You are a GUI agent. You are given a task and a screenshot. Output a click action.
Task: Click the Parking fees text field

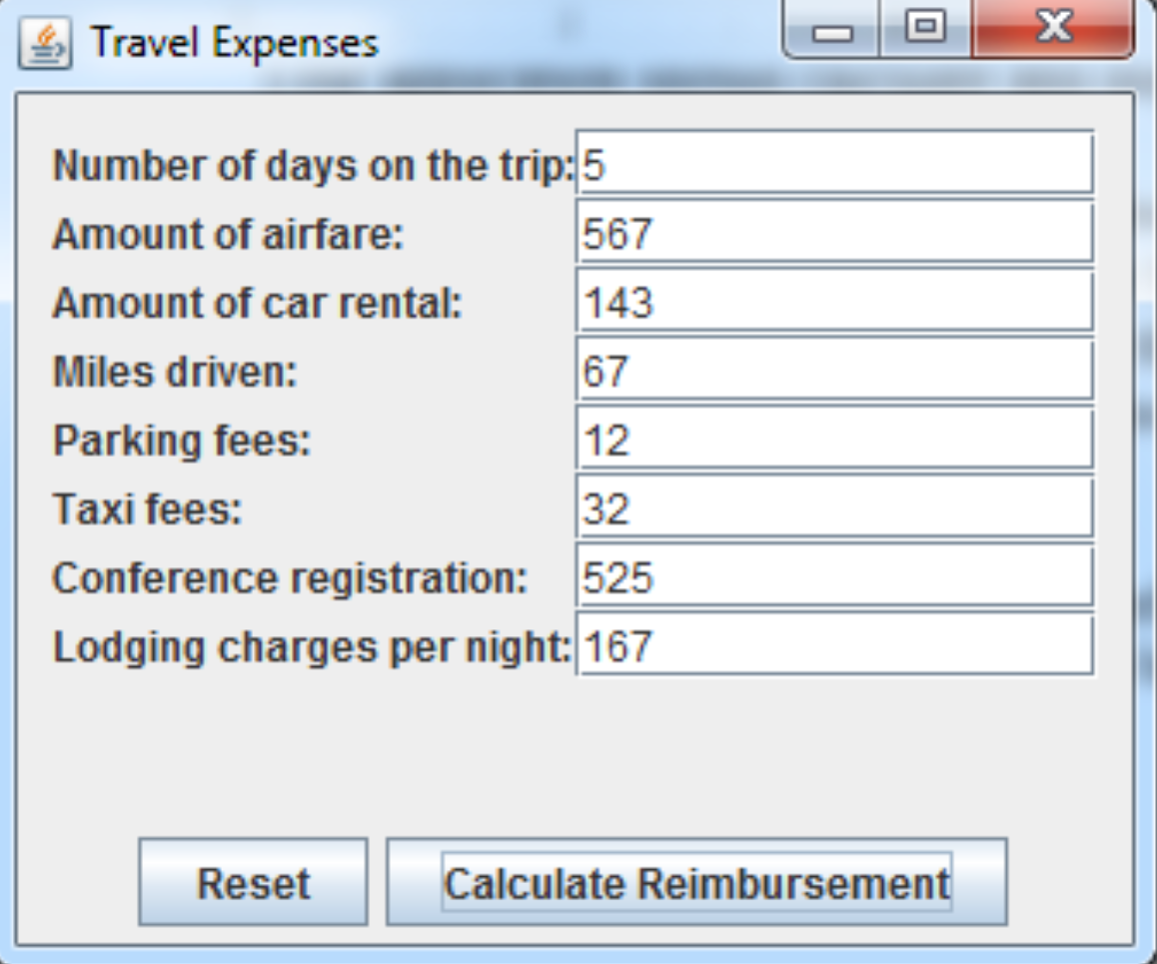[x=834, y=439]
